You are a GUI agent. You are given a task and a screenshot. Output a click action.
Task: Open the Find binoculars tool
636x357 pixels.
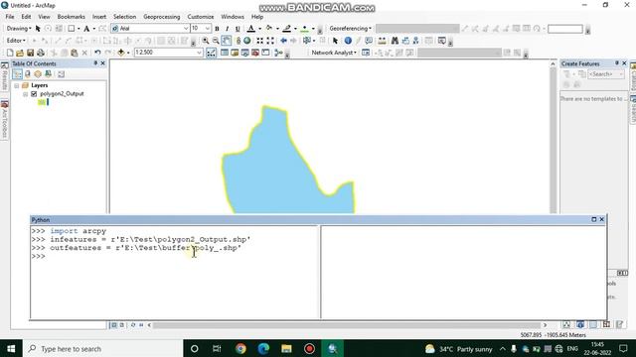[x=395, y=41]
